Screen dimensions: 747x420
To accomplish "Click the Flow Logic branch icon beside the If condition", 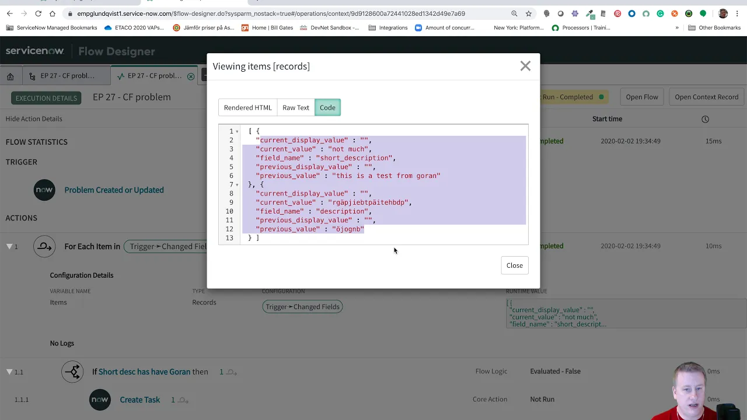I will (x=72, y=372).
